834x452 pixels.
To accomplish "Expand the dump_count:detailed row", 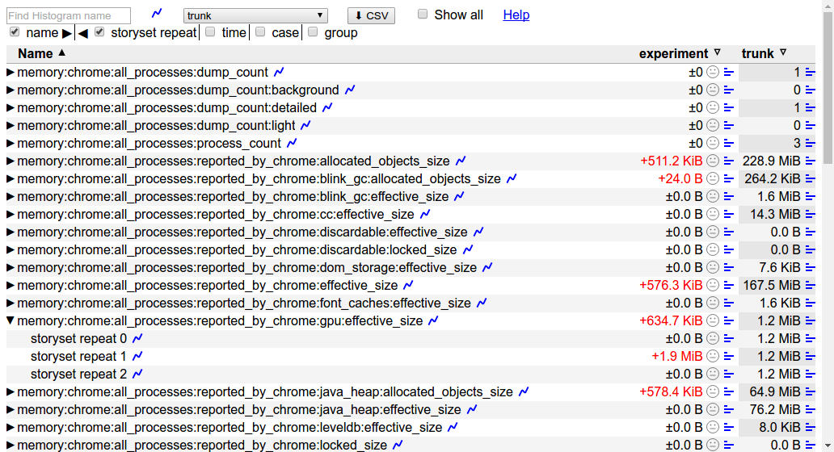I will (11, 107).
